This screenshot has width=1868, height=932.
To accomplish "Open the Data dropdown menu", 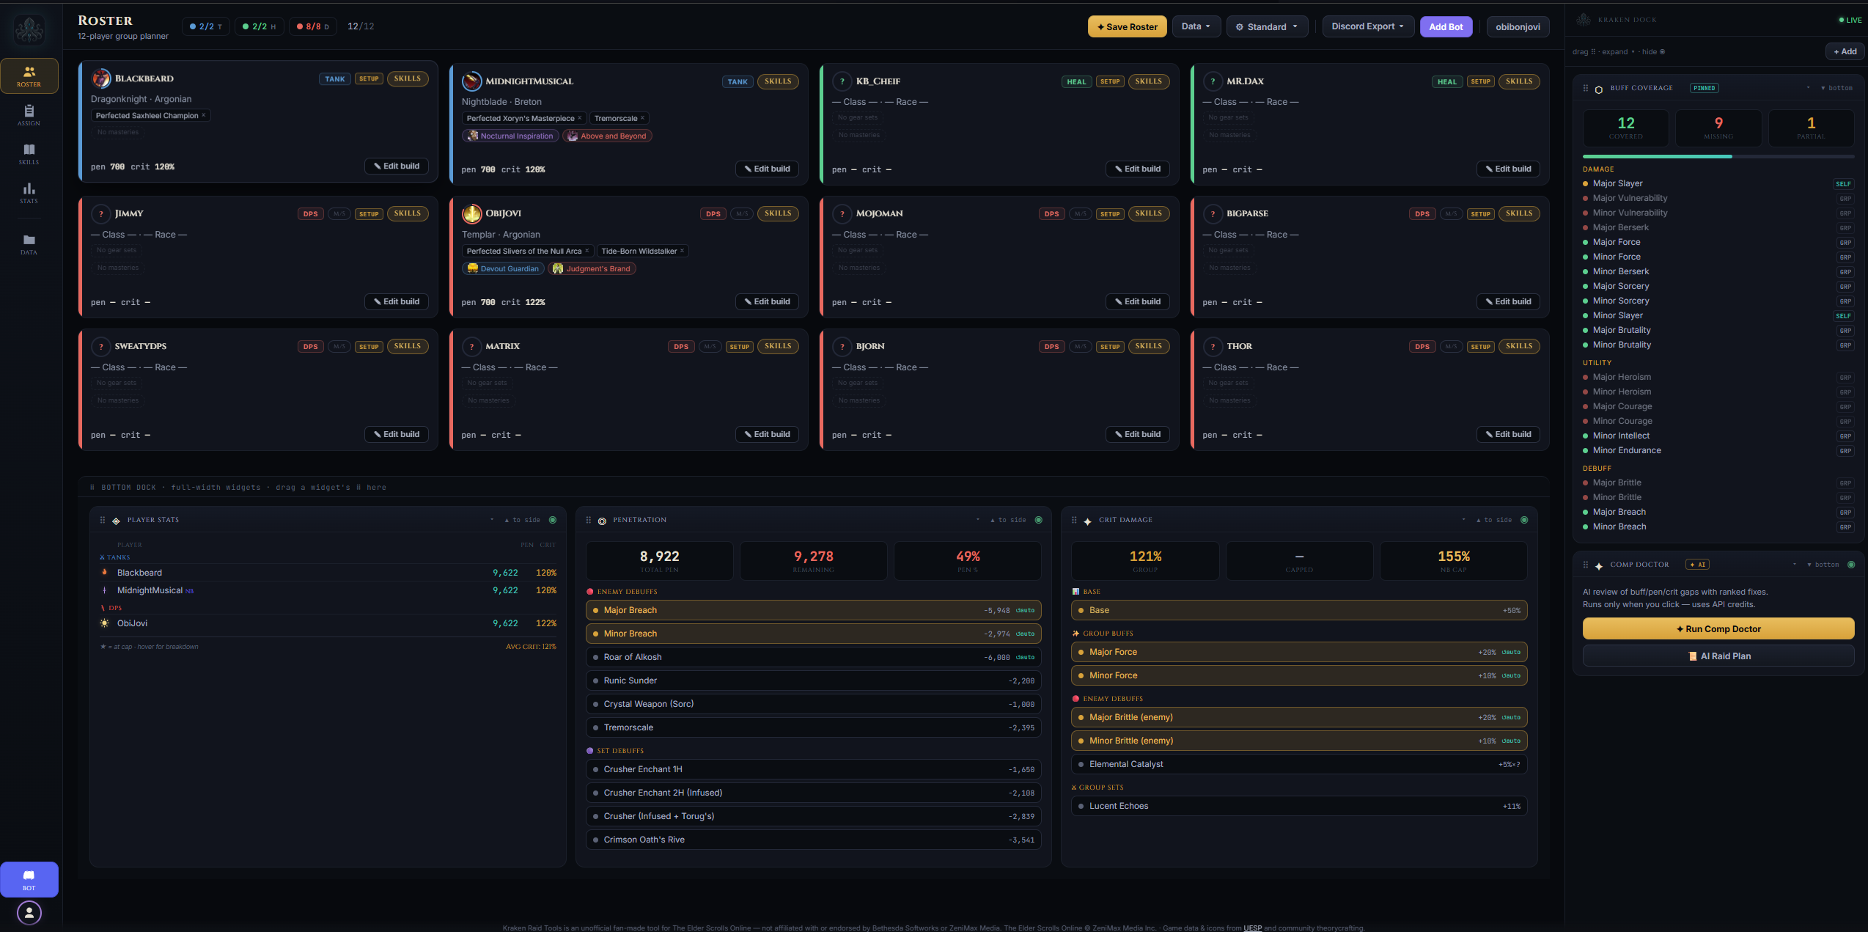I will pos(1196,26).
